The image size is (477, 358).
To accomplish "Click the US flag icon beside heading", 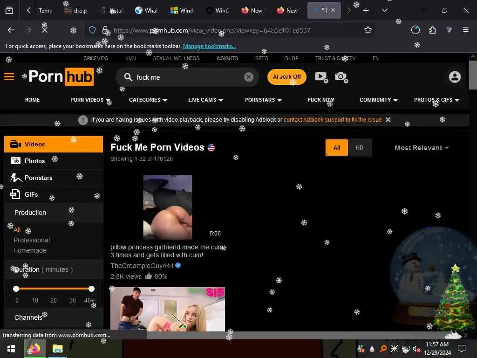I will point(211,148).
